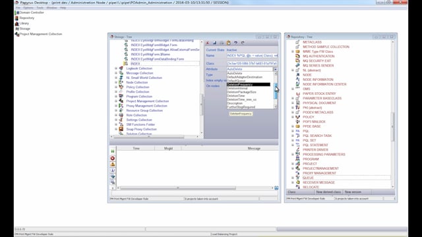Click the New derived class button
Viewport: 422px width, 237px height.
pos(328,192)
